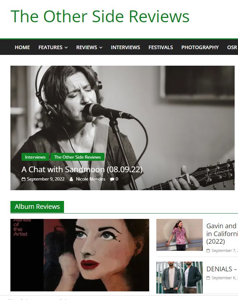The width and height of the screenshot is (238, 300).
Task: Open the DENIALS article title link
Action: point(222,269)
